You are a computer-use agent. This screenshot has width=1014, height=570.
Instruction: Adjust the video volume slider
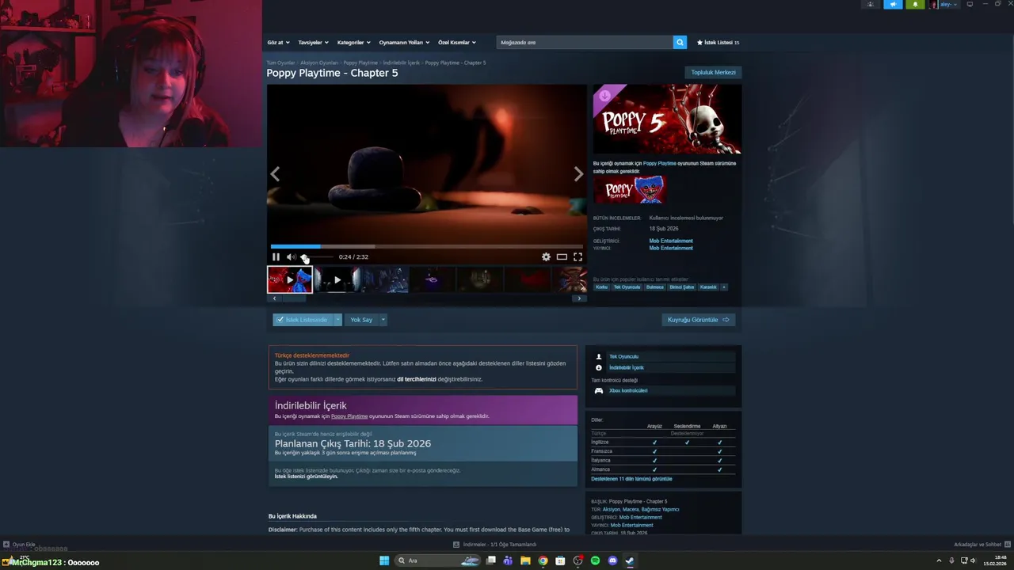(317, 256)
